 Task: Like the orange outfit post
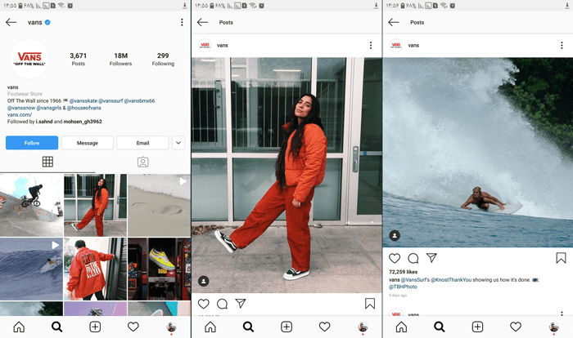[x=204, y=304]
